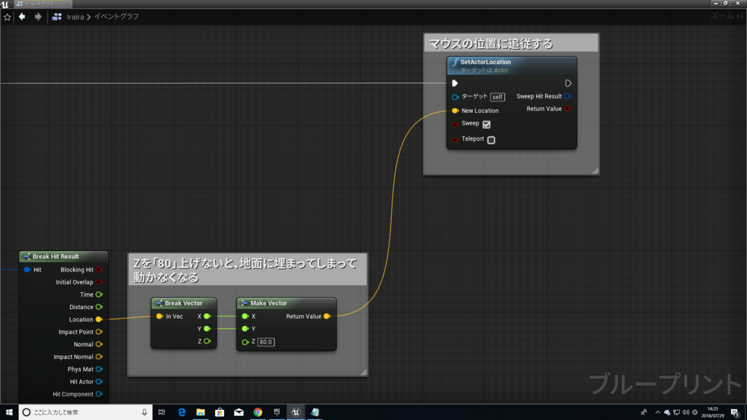
Task: Toggle the Sweep checkbox in SetActorLocation
Action: pyautogui.click(x=487, y=124)
